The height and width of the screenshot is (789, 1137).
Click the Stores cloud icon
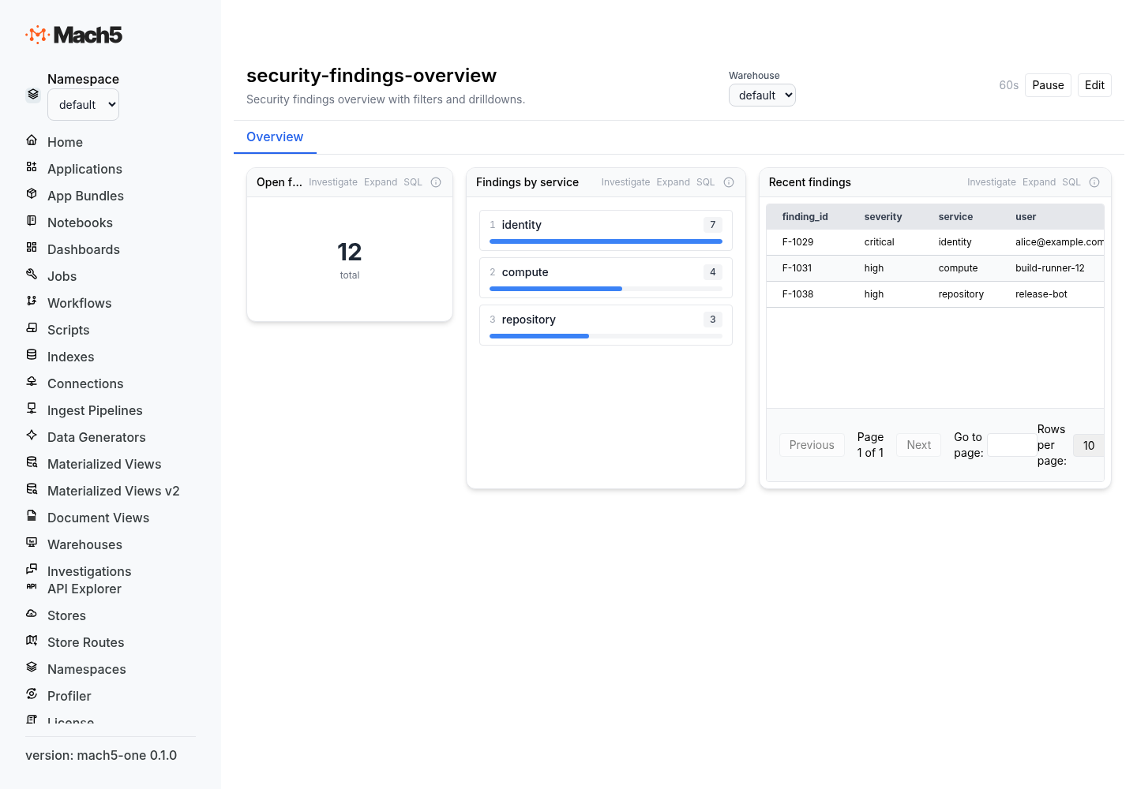pyautogui.click(x=32, y=614)
